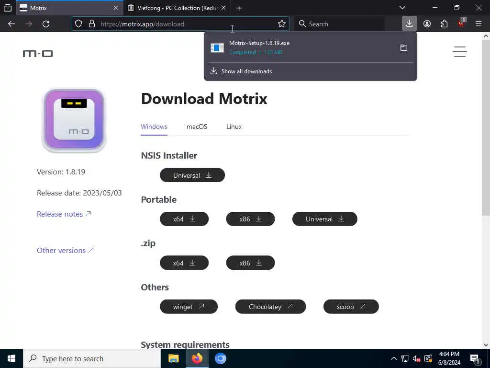Click the Version: 1.8.19 text
The width and height of the screenshot is (490, 368).
tap(61, 172)
